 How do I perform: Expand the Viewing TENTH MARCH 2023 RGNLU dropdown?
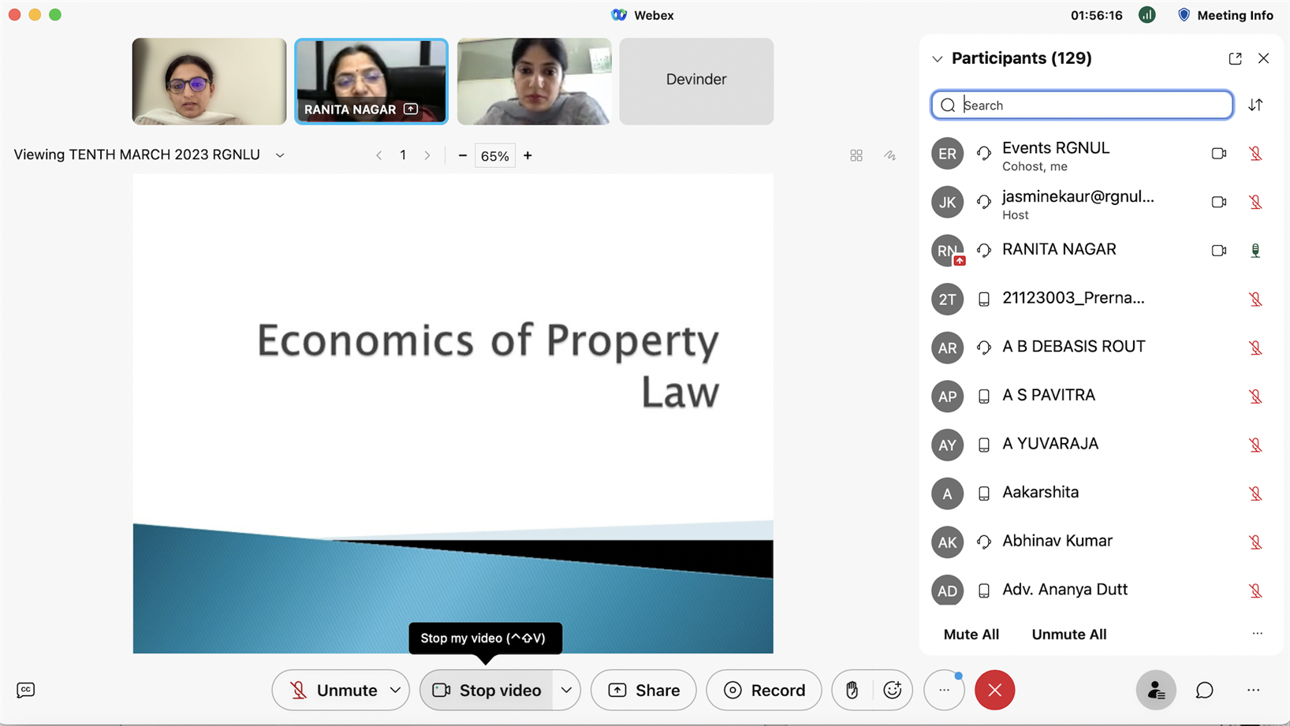tap(280, 155)
